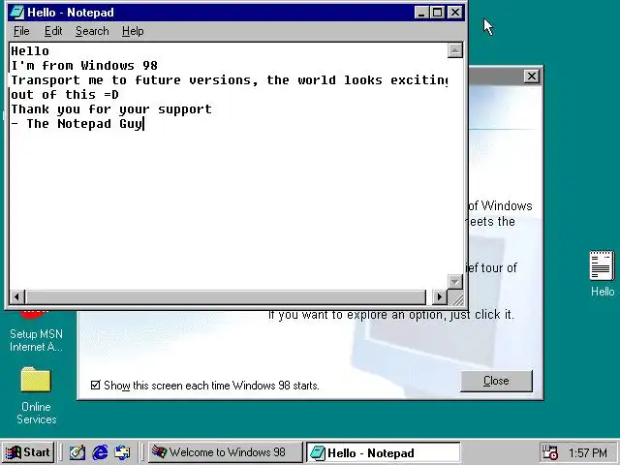Click the Task Scheduler tray icon

point(550,452)
